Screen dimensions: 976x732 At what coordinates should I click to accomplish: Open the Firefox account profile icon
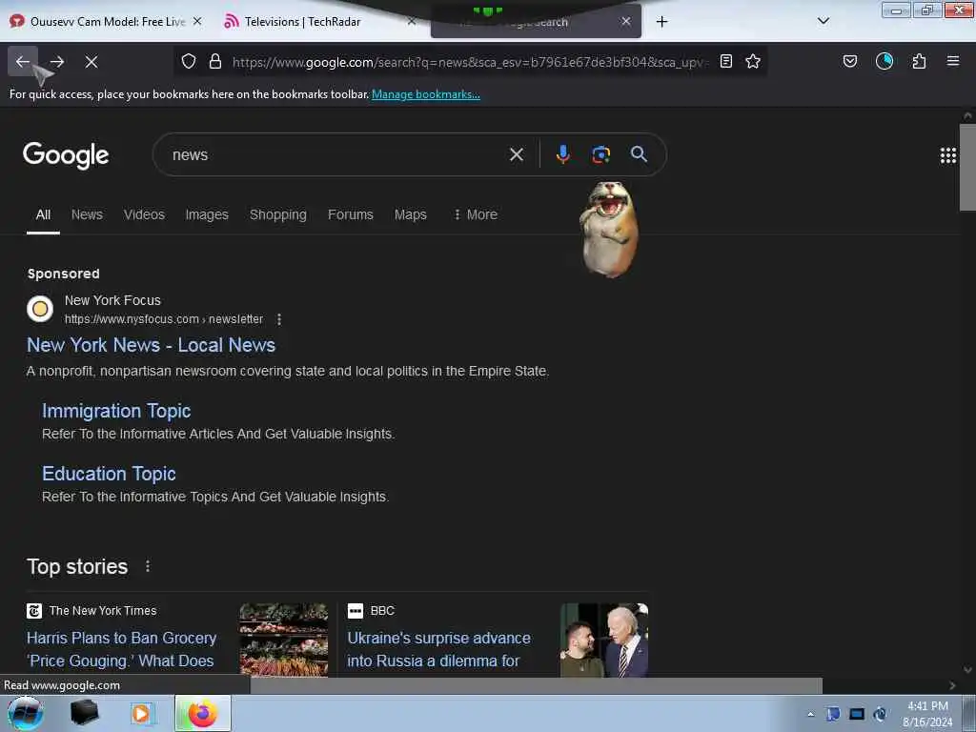coord(884,61)
